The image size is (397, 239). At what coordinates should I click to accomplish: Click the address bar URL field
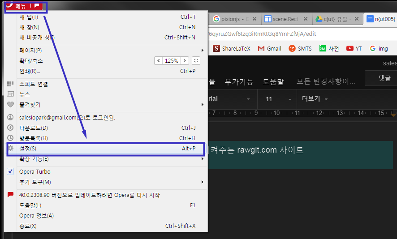(x=302, y=34)
